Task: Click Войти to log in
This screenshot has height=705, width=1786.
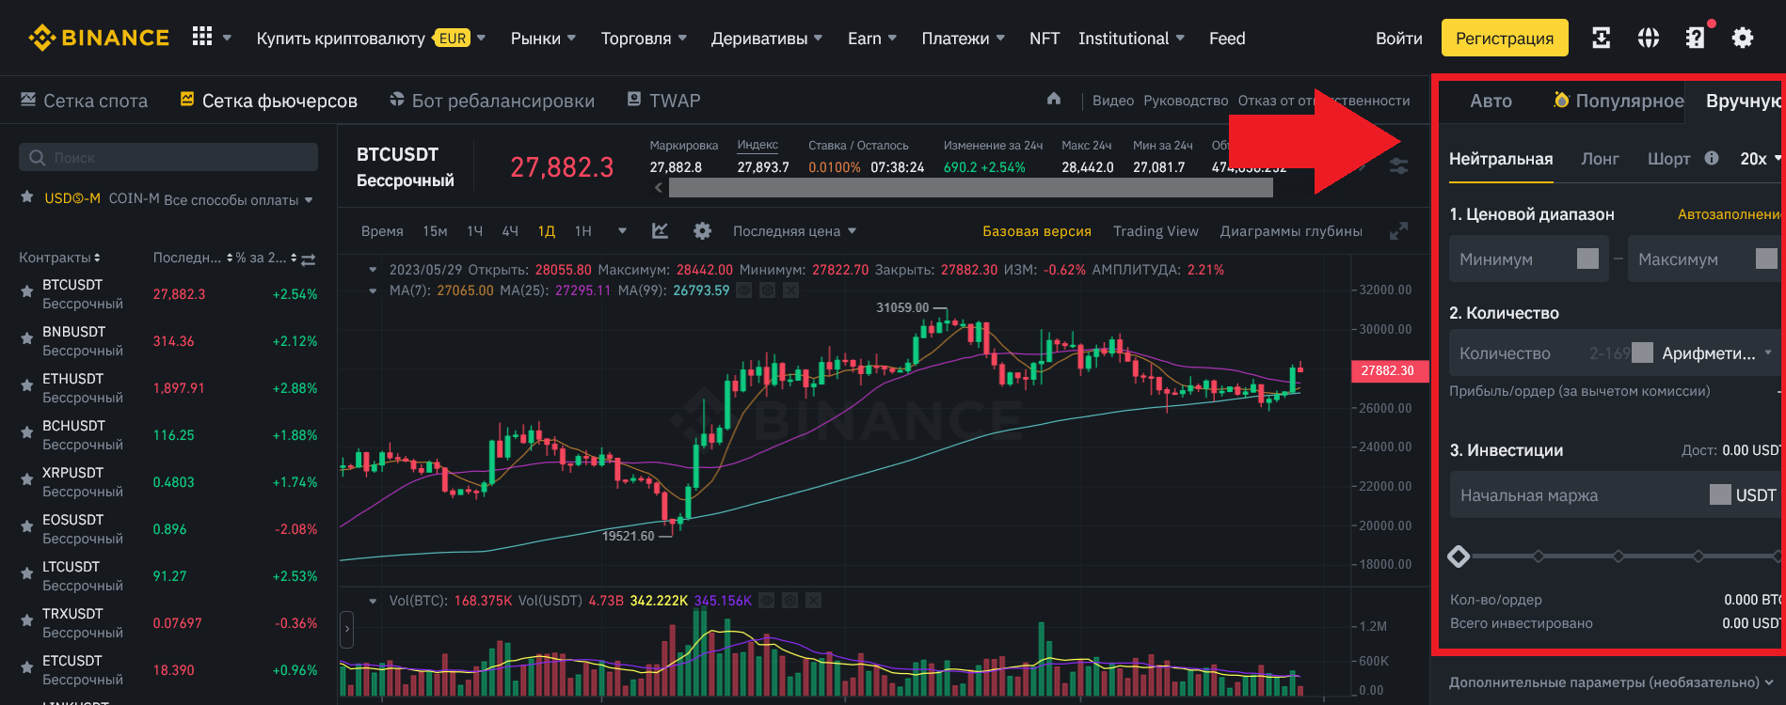Action: pyautogui.click(x=1398, y=39)
